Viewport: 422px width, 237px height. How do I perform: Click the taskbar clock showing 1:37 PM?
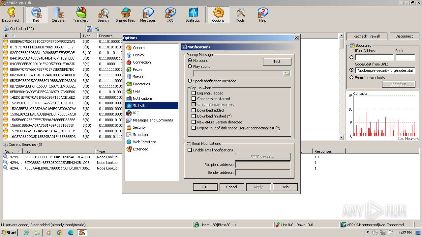[x=405, y=233]
